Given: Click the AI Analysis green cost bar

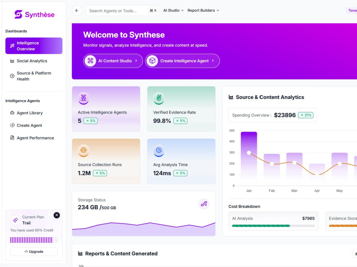Looking at the screenshot, I should pyautogui.click(x=261, y=226).
